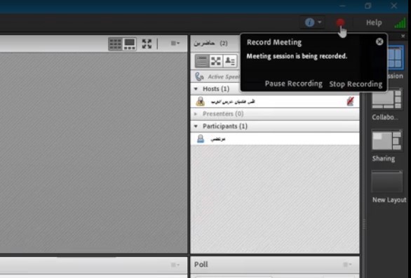Click the Active Speakers phone icon
Viewport: 411px width, 278px height.
[199, 77]
